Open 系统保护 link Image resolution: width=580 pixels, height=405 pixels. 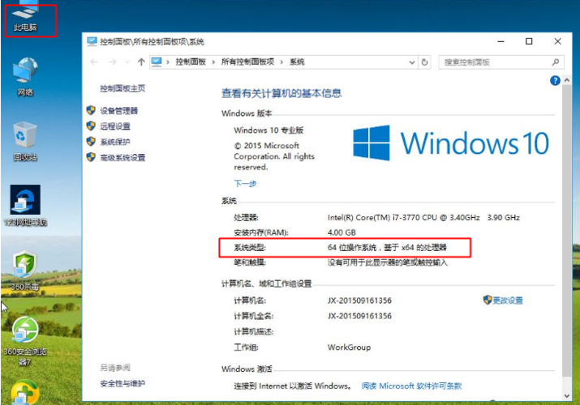pyautogui.click(x=115, y=142)
